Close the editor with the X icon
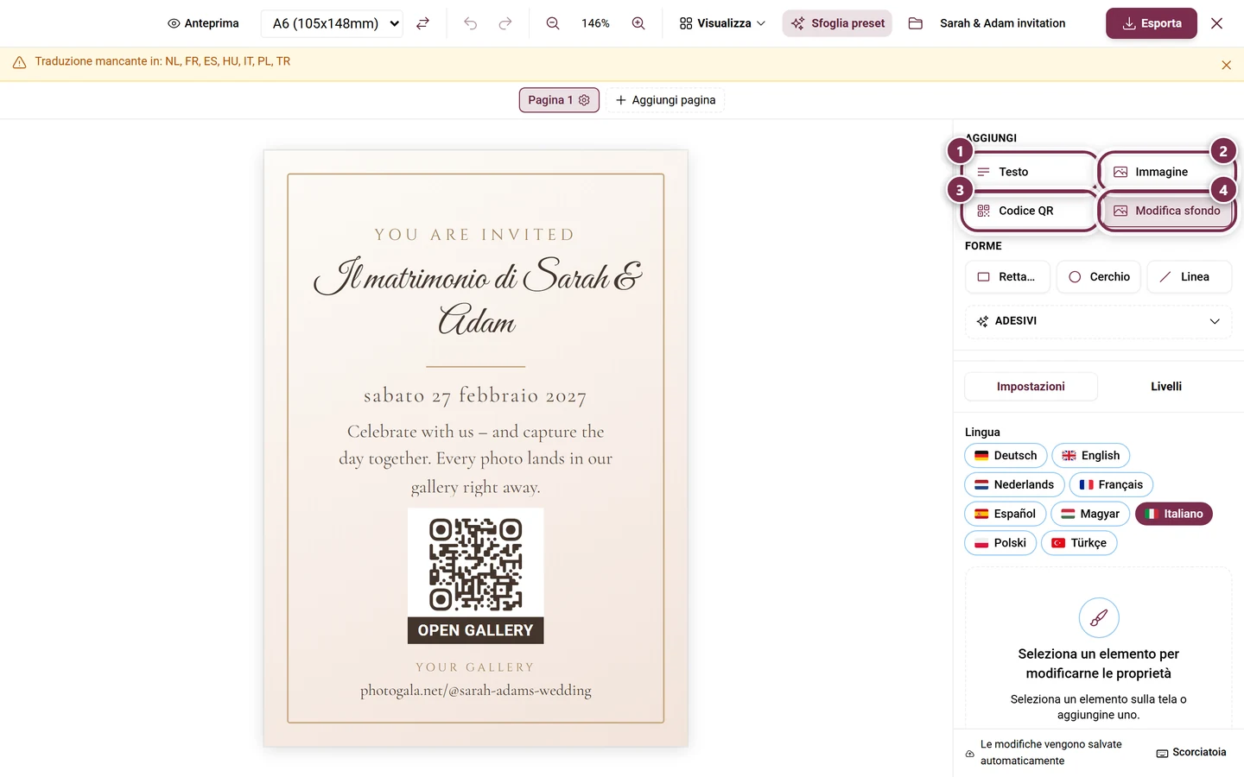 1216,23
